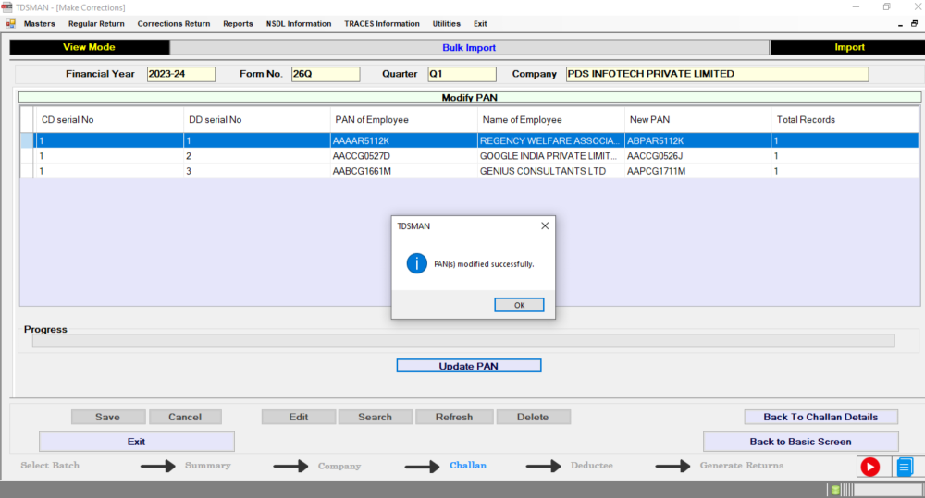Click the green database icon in status bar
Image resolution: width=925 pixels, height=498 pixels.
click(835, 490)
